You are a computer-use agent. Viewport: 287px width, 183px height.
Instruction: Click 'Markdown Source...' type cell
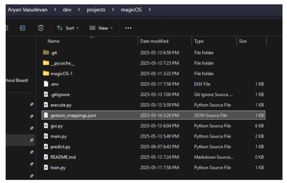[214, 157]
